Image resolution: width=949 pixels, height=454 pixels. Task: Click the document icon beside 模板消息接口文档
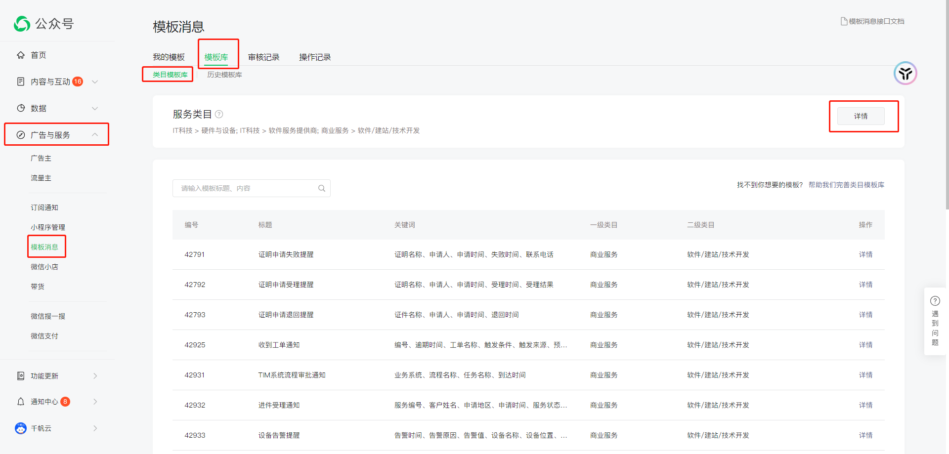tap(844, 21)
